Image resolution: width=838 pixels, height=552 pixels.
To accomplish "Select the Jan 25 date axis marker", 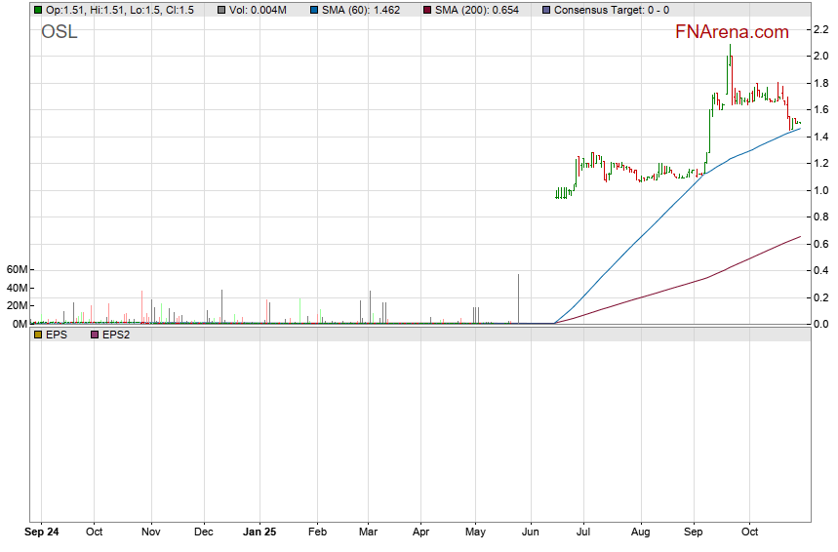I will pos(259,532).
